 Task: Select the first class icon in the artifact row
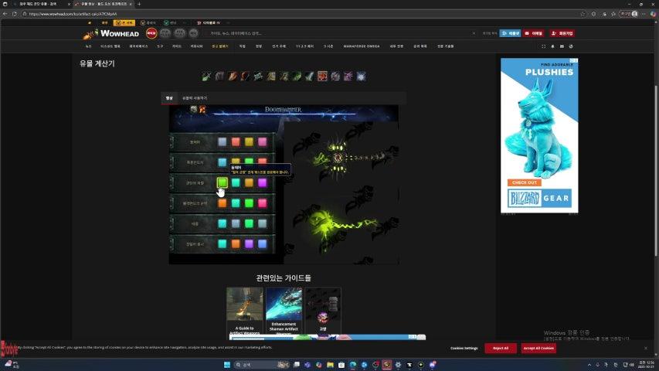point(206,77)
